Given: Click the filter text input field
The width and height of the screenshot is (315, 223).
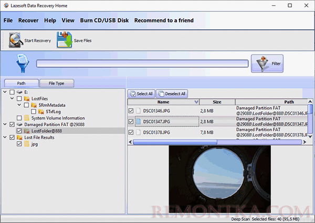Looking at the screenshot, I should click(x=142, y=63).
